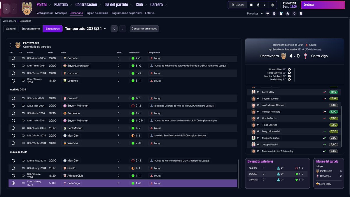Switch to the General calendar view
The width and height of the screenshot is (350, 197).
click(x=11, y=29)
